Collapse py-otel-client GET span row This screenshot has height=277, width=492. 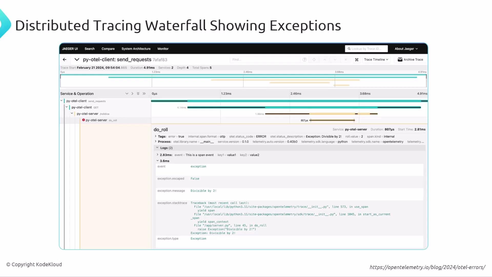(x=67, y=107)
